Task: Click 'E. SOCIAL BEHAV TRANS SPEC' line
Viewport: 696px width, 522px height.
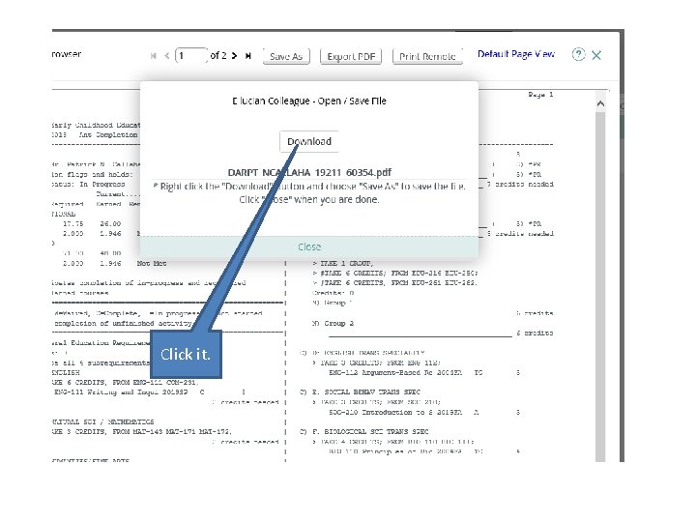Action: pos(361,391)
